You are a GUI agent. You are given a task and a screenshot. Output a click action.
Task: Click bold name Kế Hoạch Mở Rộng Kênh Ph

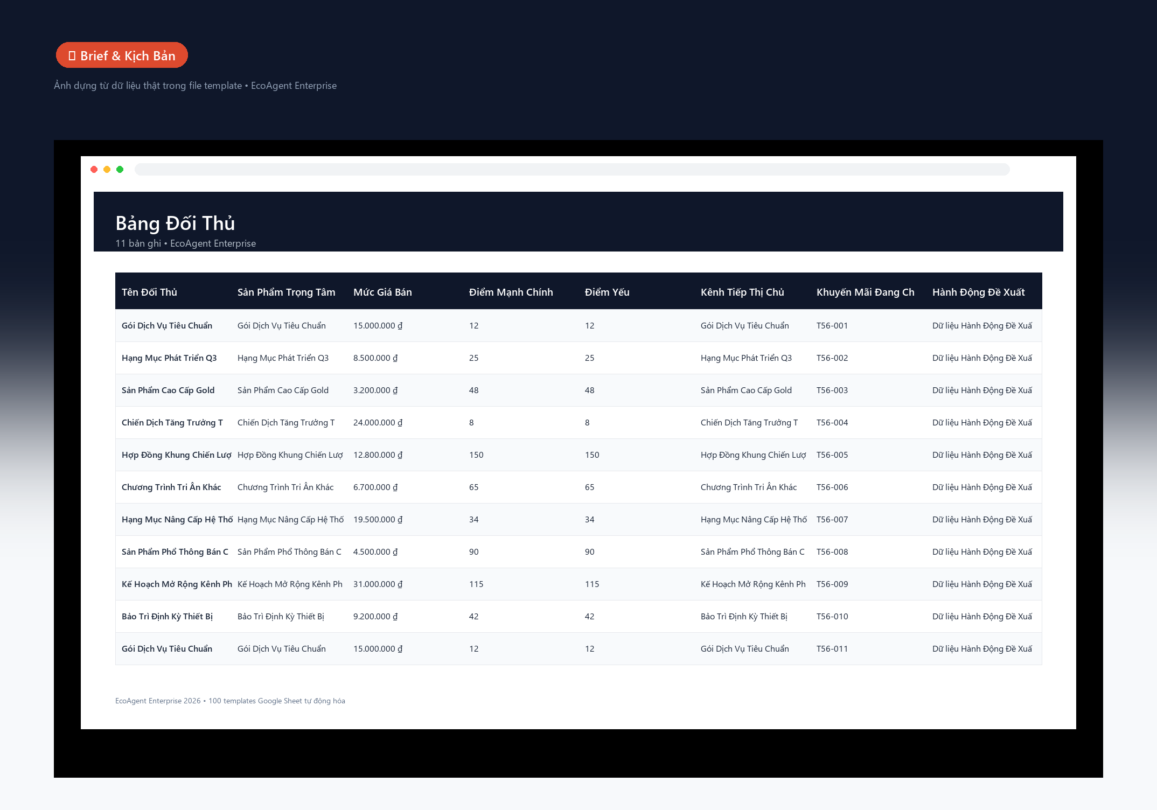point(177,584)
